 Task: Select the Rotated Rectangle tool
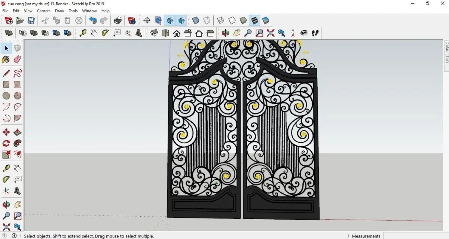pos(18,85)
